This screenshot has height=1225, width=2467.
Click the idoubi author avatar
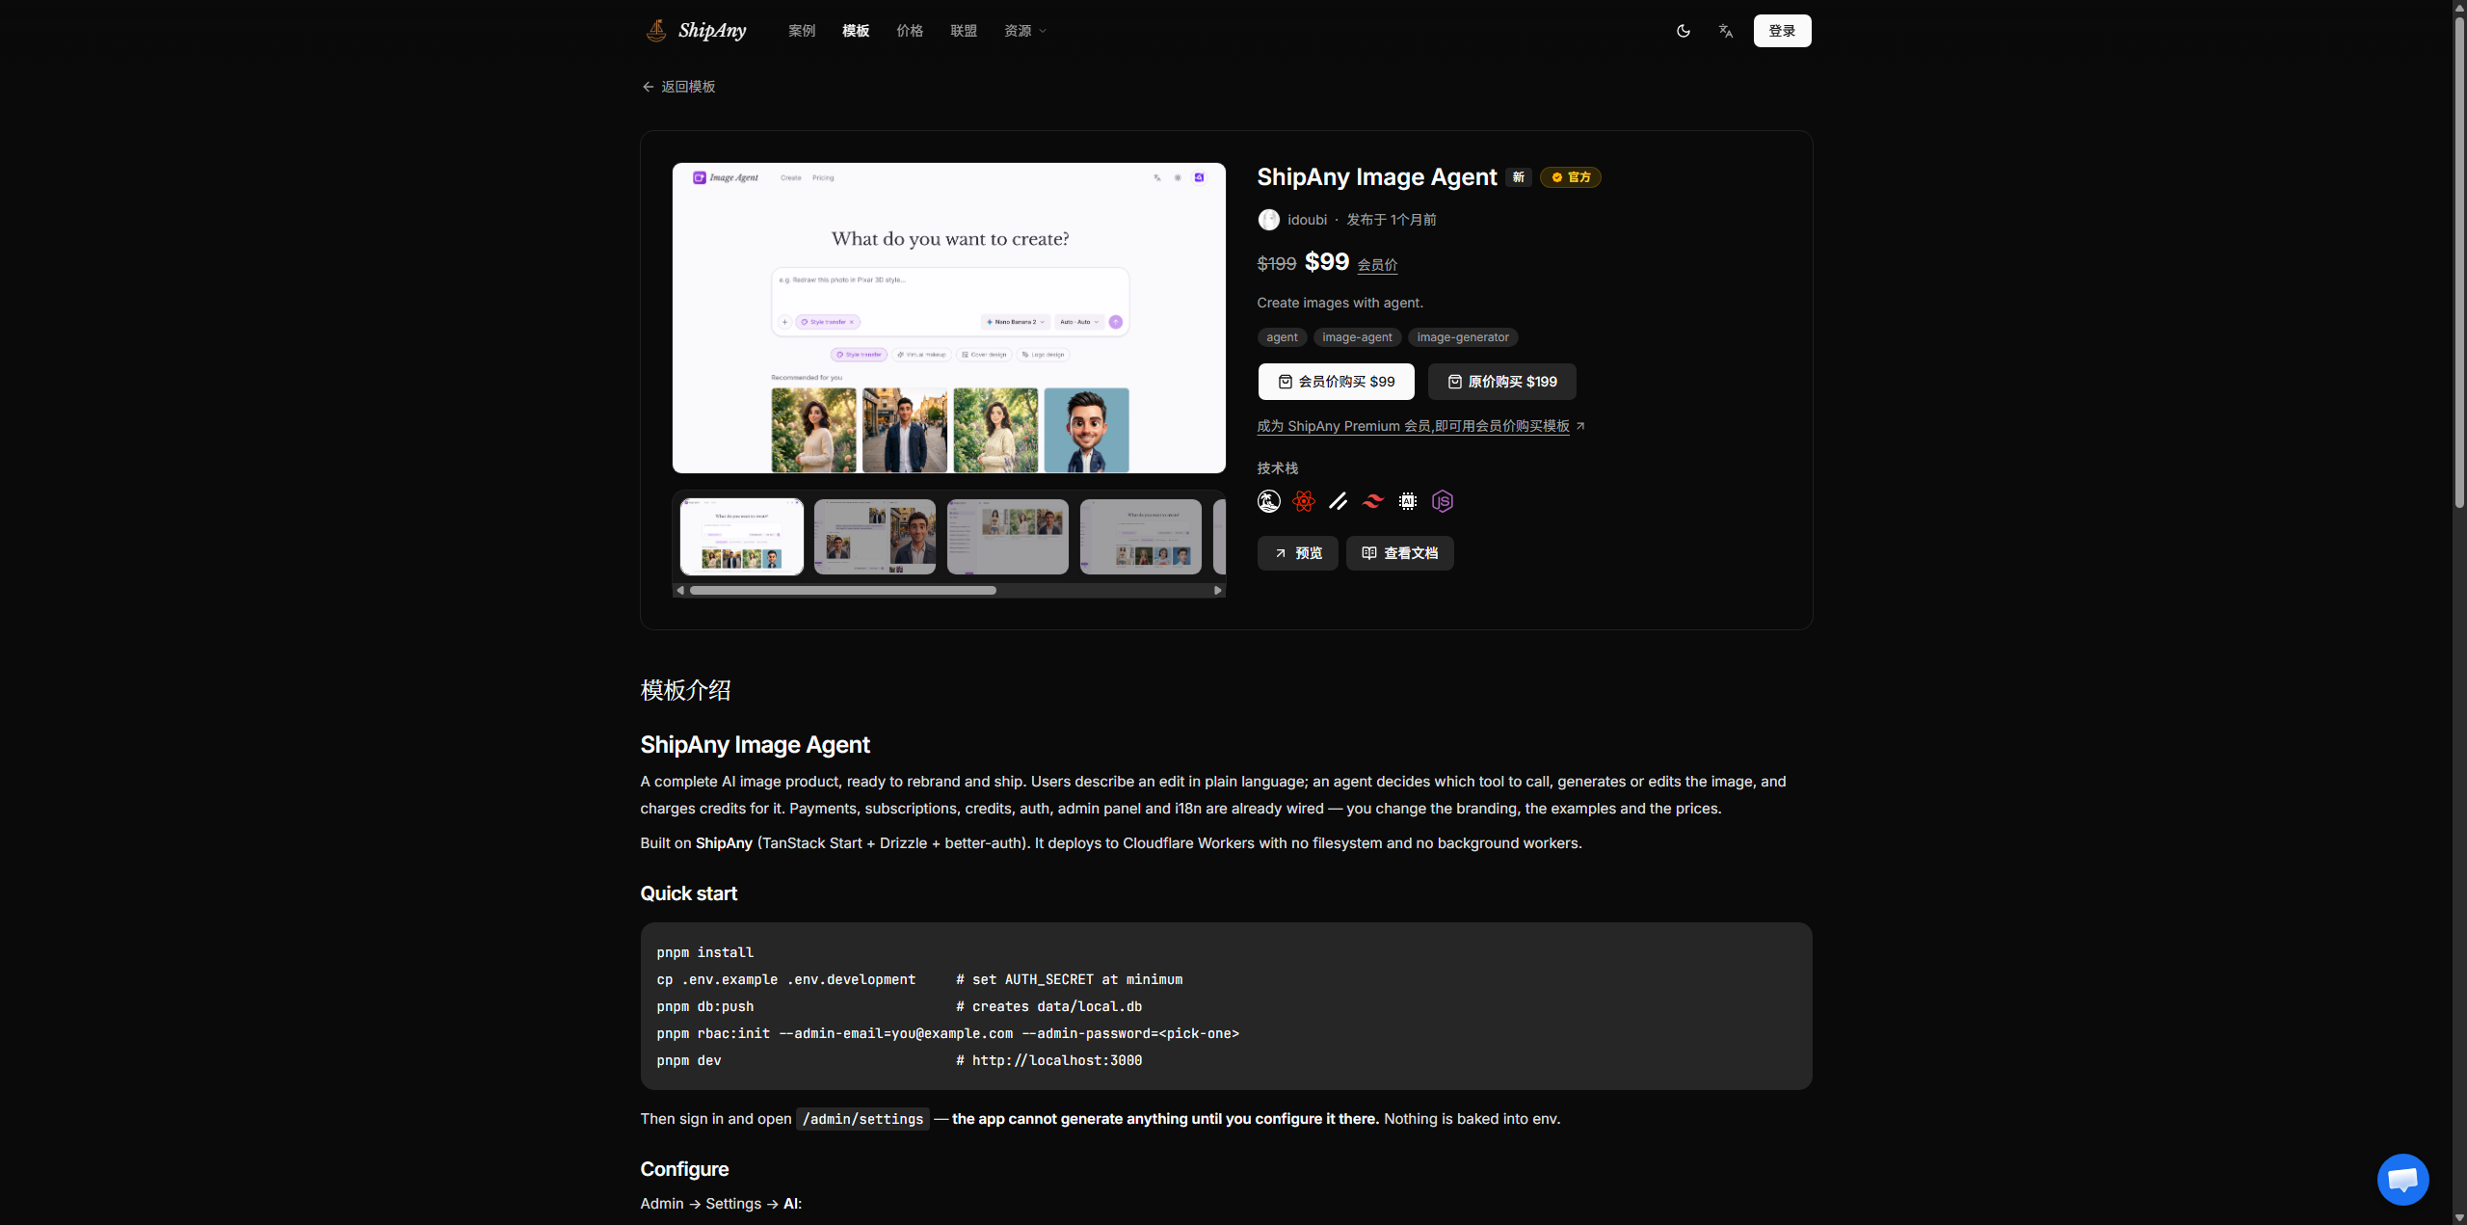point(1268,220)
